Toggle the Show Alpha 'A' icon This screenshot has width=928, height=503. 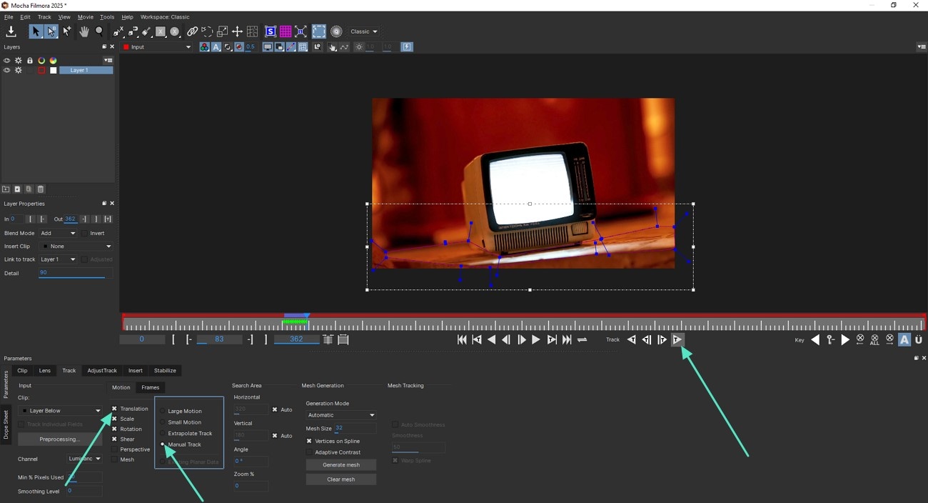coord(216,47)
